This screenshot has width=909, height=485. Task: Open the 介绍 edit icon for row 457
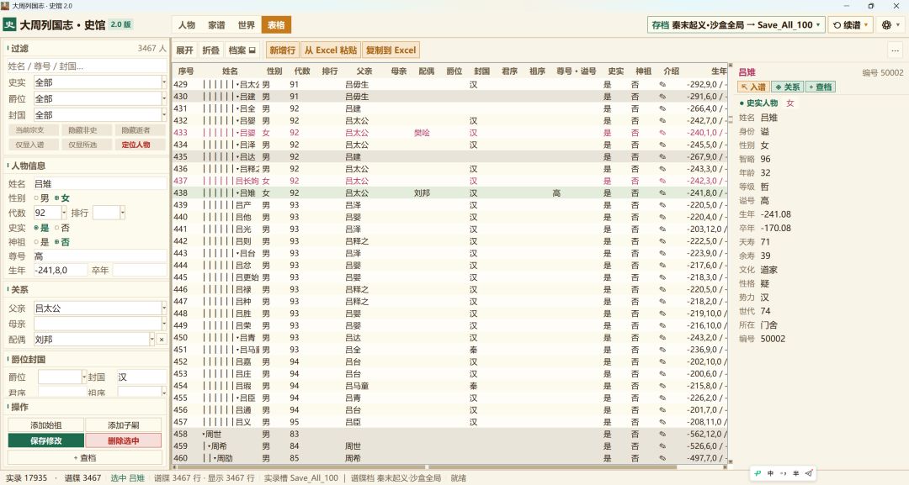pos(662,422)
